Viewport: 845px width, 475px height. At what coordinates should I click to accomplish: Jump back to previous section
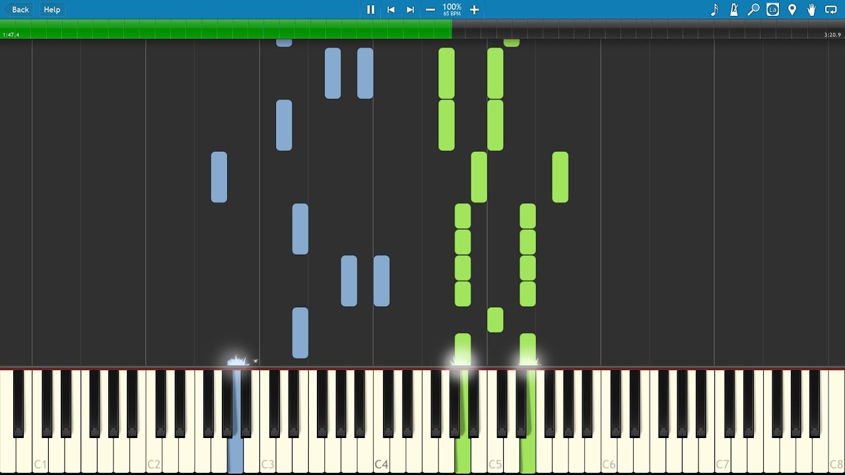point(391,9)
